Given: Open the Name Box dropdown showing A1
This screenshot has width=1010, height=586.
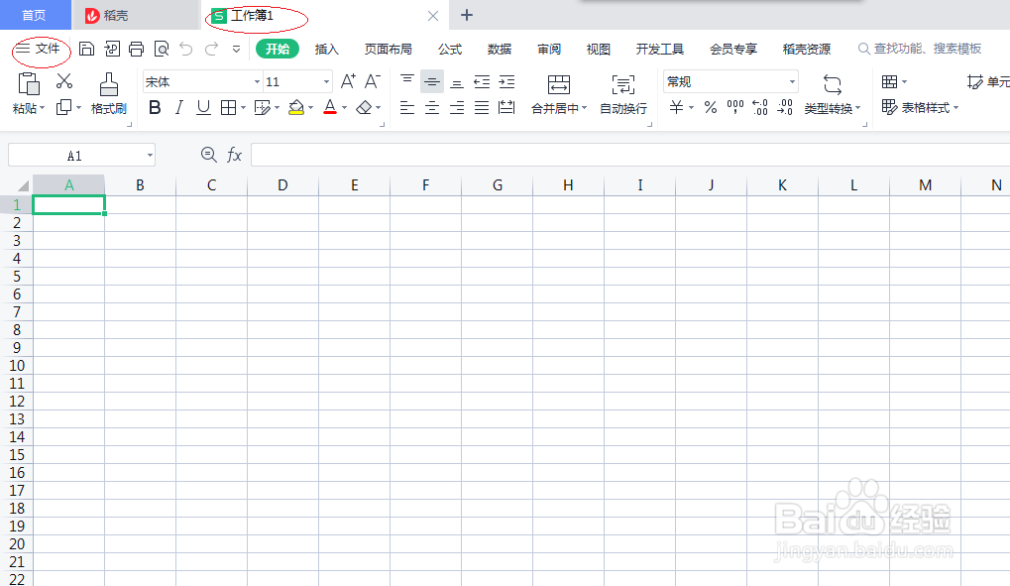Looking at the screenshot, I should click(x=150, y=156).
